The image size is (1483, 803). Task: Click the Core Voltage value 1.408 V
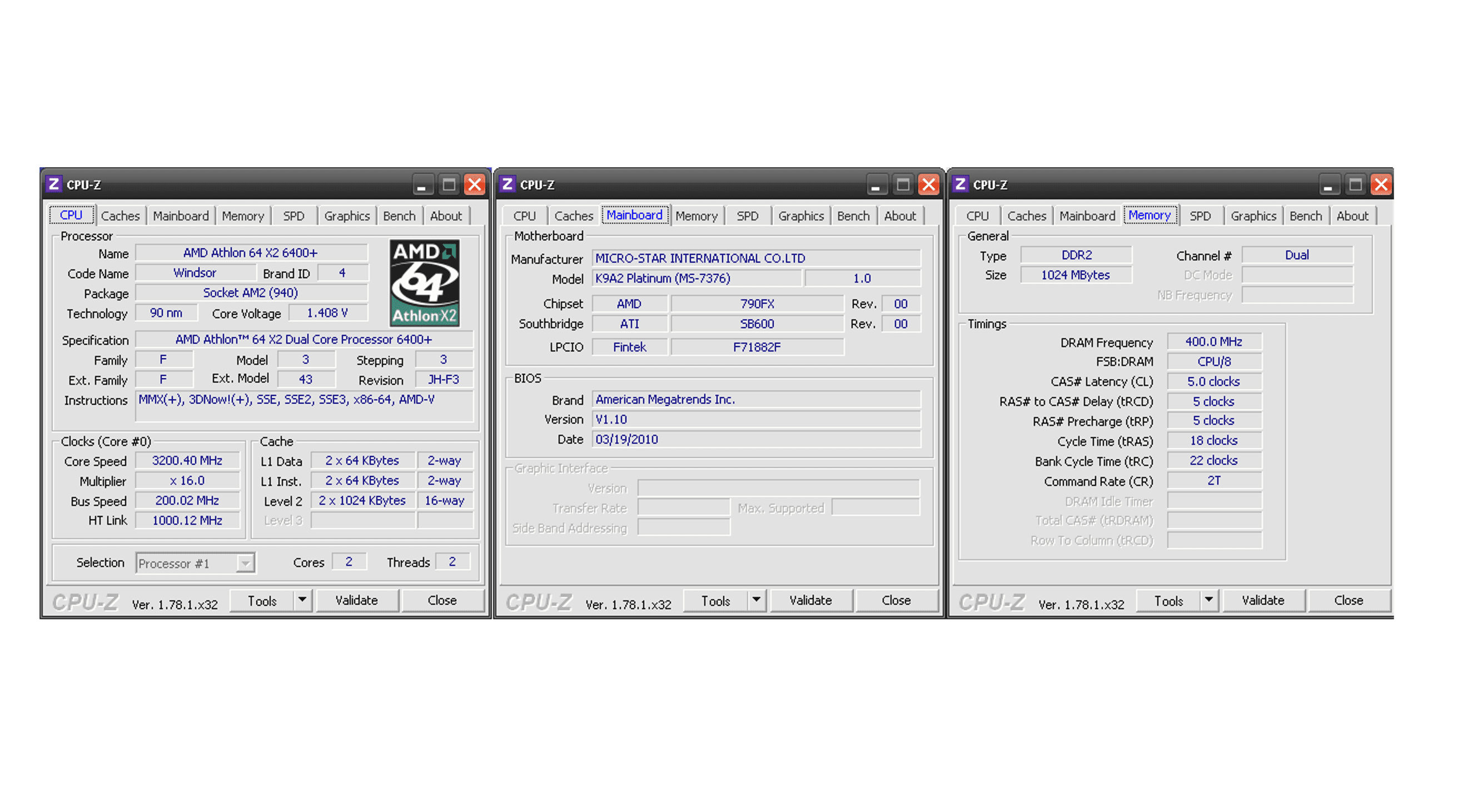point(327,313)
